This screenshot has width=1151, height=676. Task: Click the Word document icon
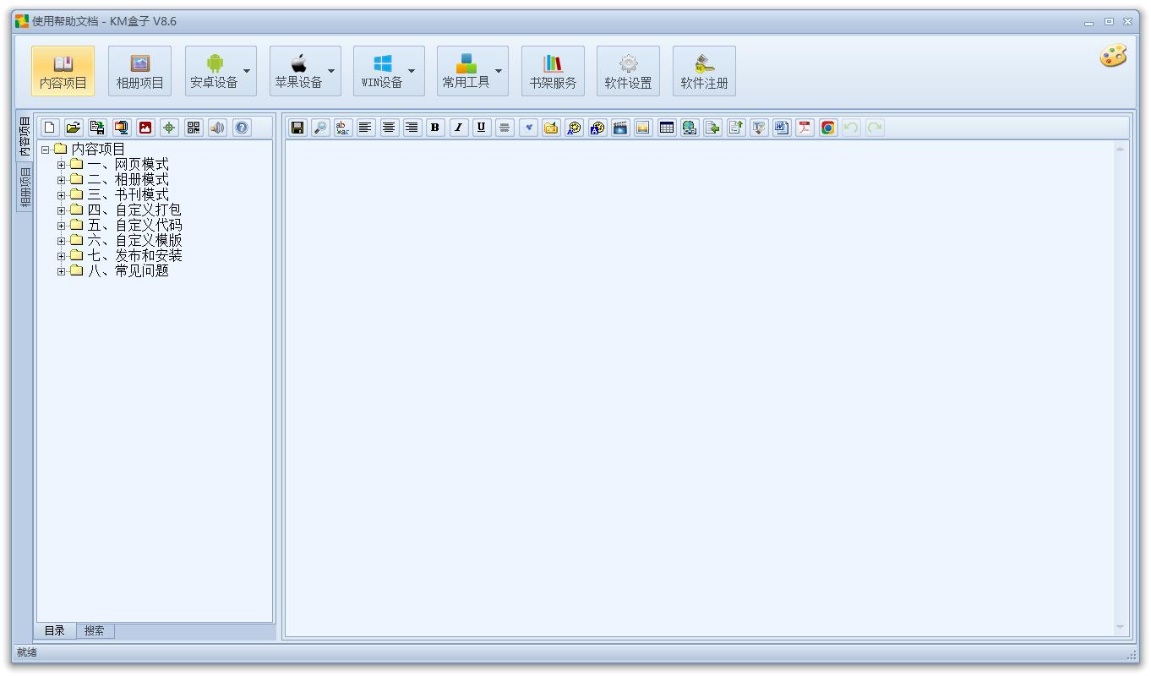point(782,128)
